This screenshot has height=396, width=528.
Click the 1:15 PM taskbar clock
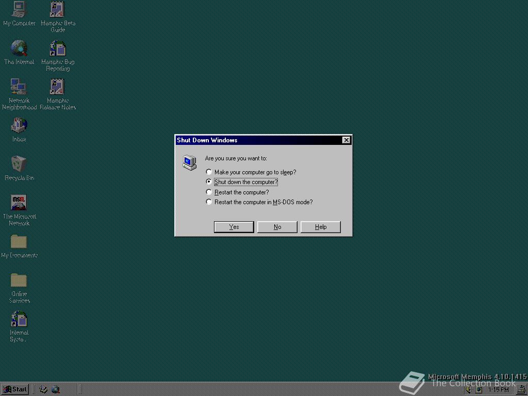point(499,390)
